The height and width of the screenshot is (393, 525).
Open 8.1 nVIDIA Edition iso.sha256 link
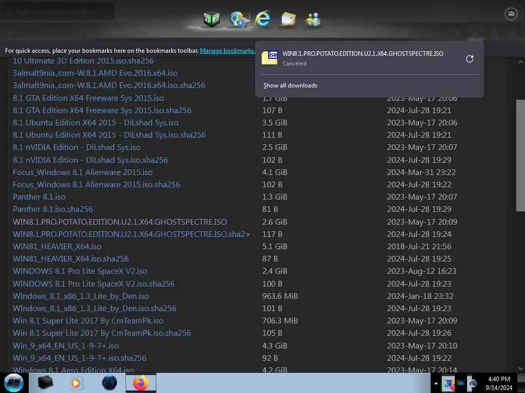(90, 160)
